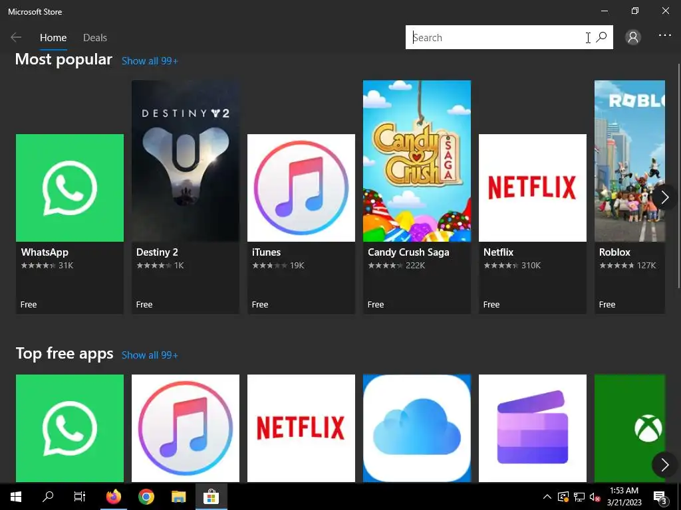
Task: Click the iTunes title text
Action: [x=266, y=252]
